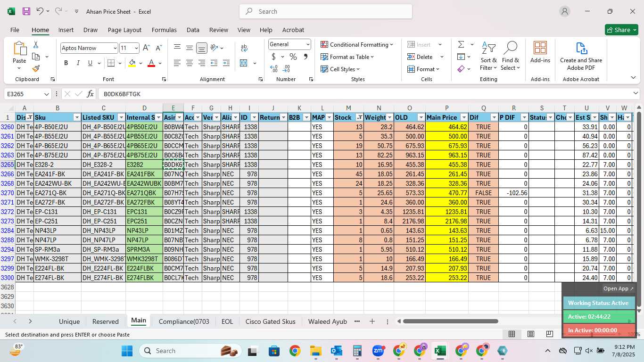Open the Data ribbon tab

pos(193,30)
